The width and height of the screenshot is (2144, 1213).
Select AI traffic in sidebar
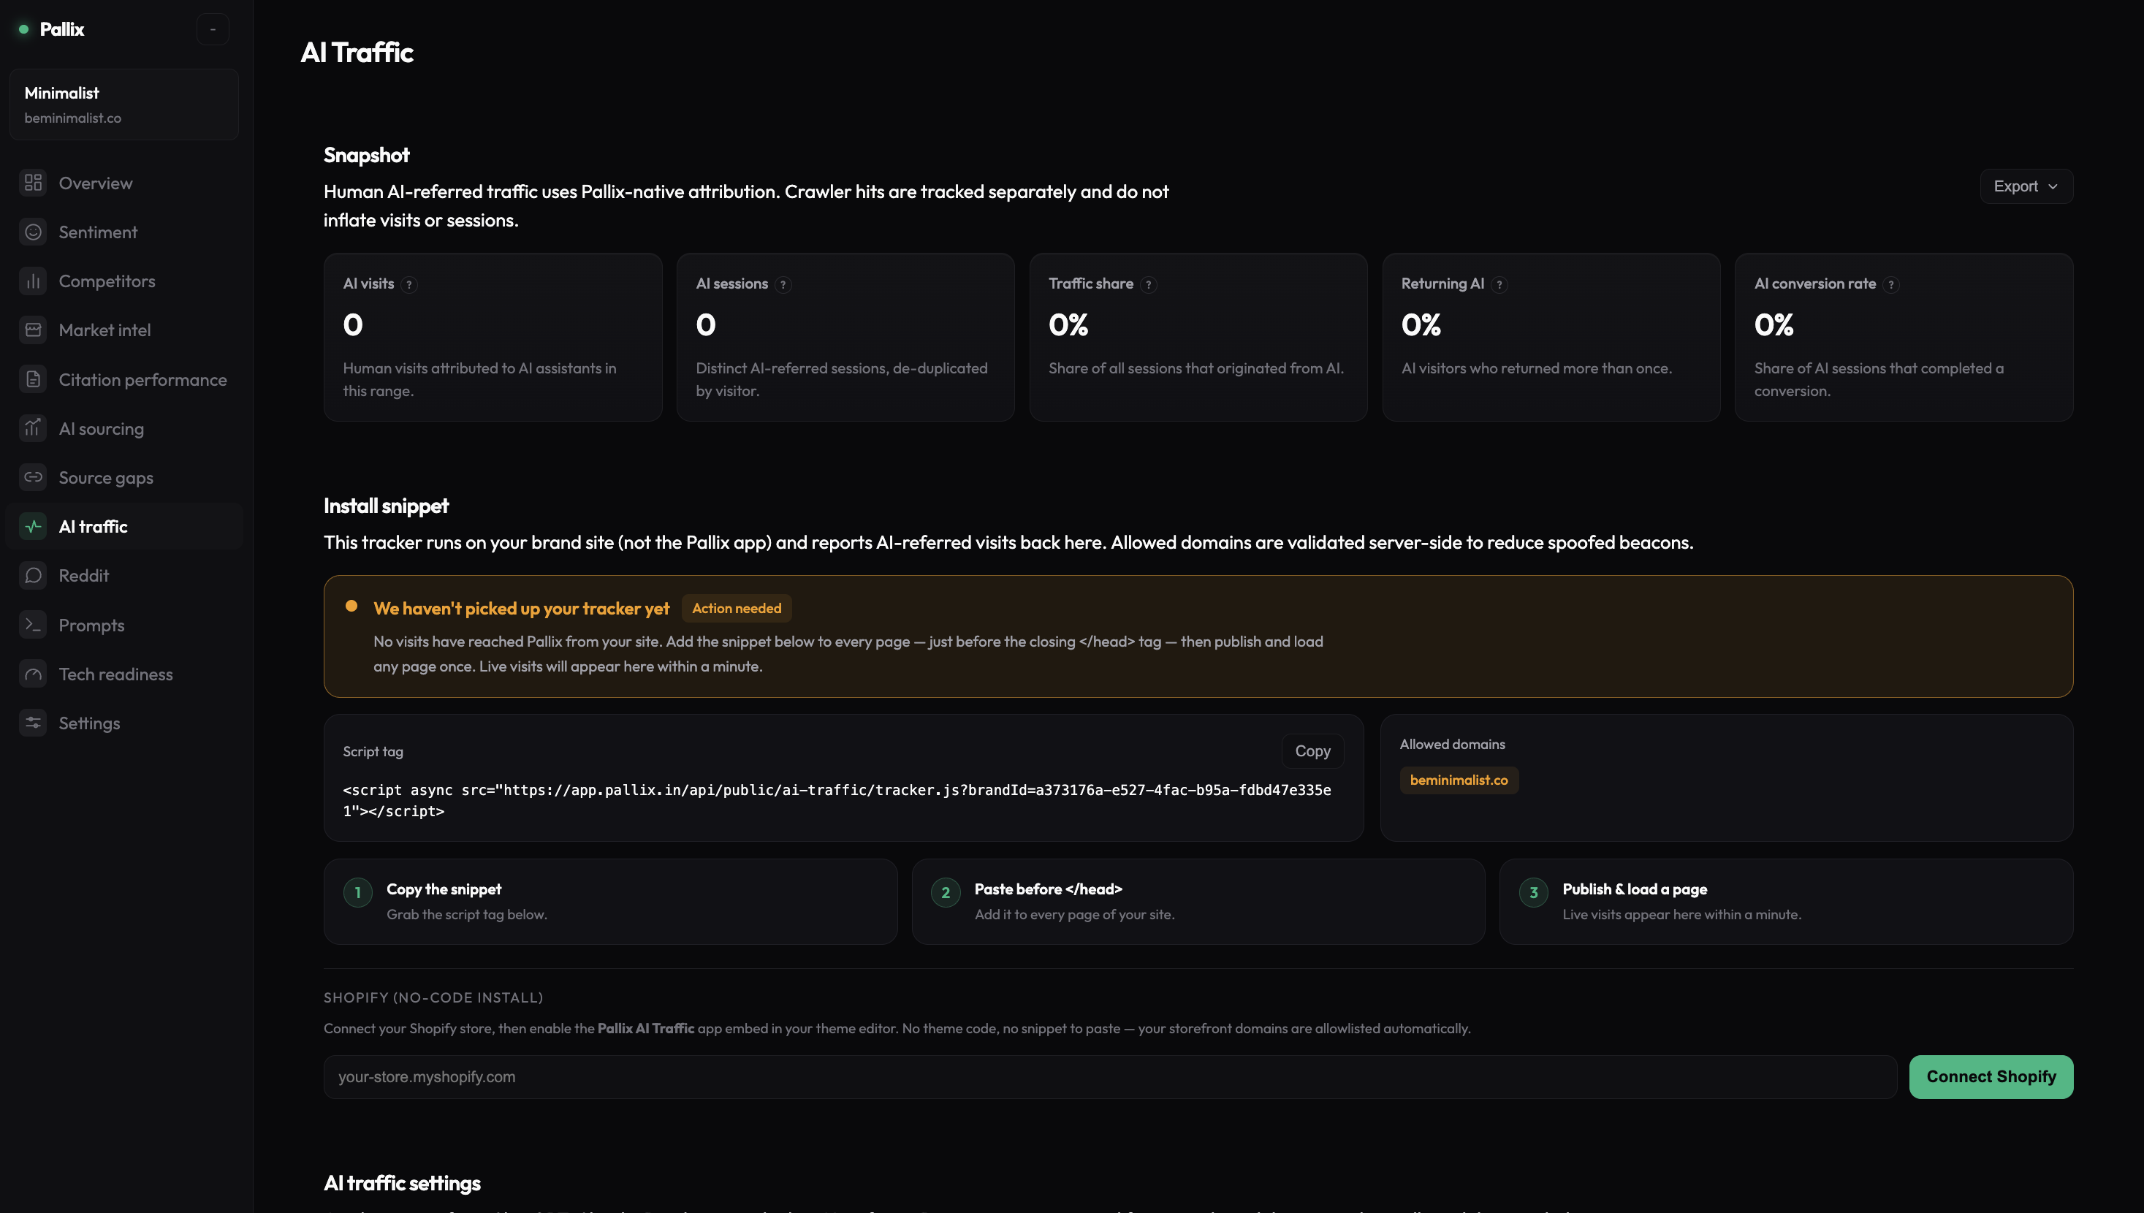[124, 527]
